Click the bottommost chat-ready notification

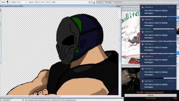coord(158,84)
